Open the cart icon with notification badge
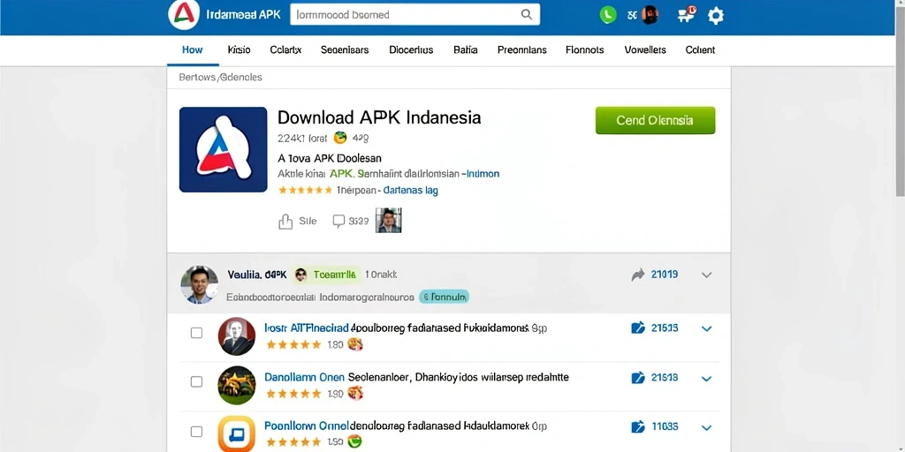Image resolution: width=905 pixels, height=452 pixels. tap(686, 14)
